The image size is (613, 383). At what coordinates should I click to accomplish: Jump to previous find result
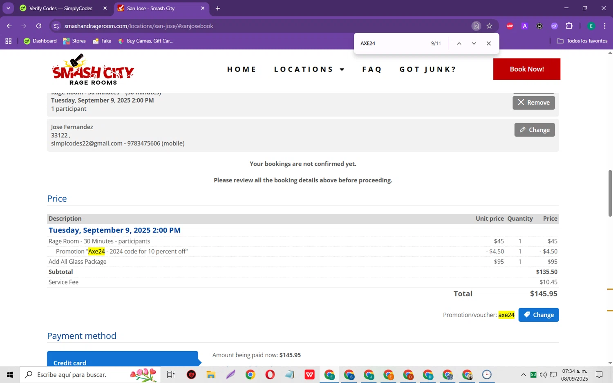[459, 43]
